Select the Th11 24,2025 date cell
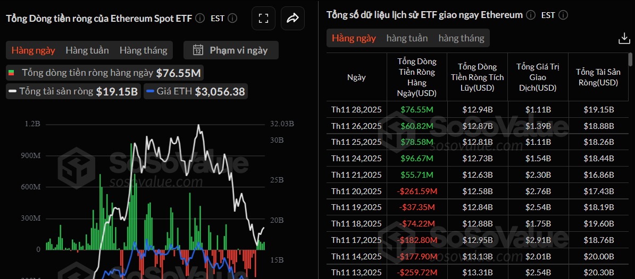This screenshot has width=635, height=279. pos(356,158)
